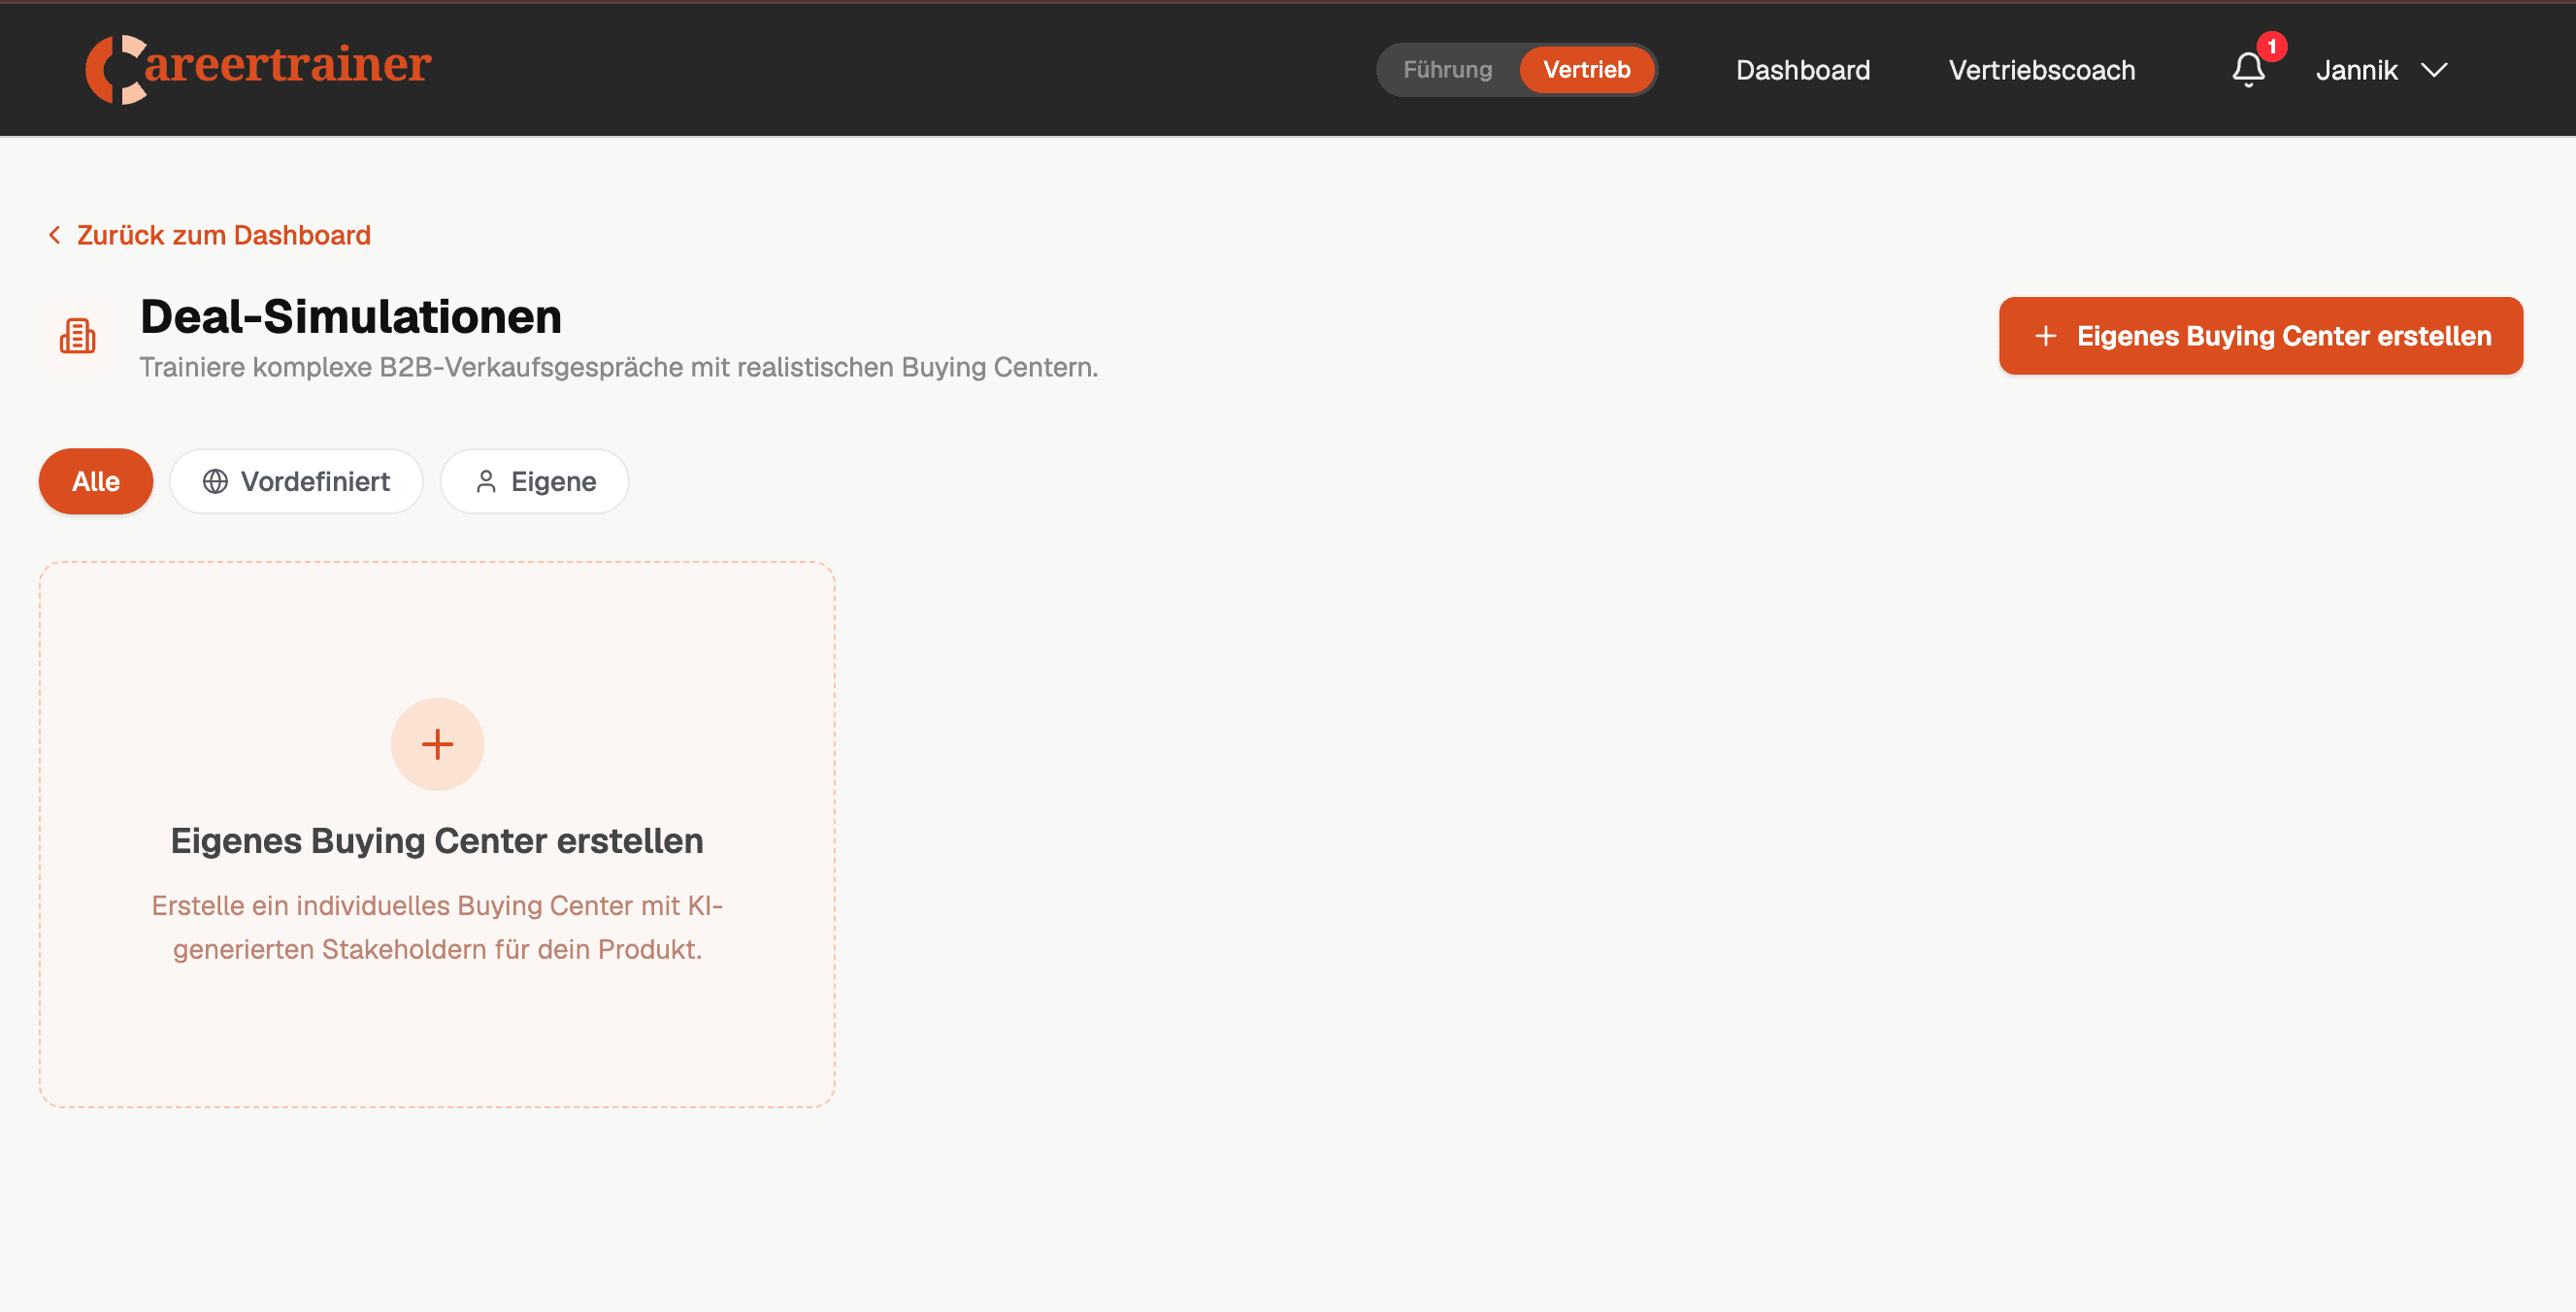The height and width of the screenshot is (1312, 2576).
Task: Switch mode toggle to Führung
Action: (1447, 69)
